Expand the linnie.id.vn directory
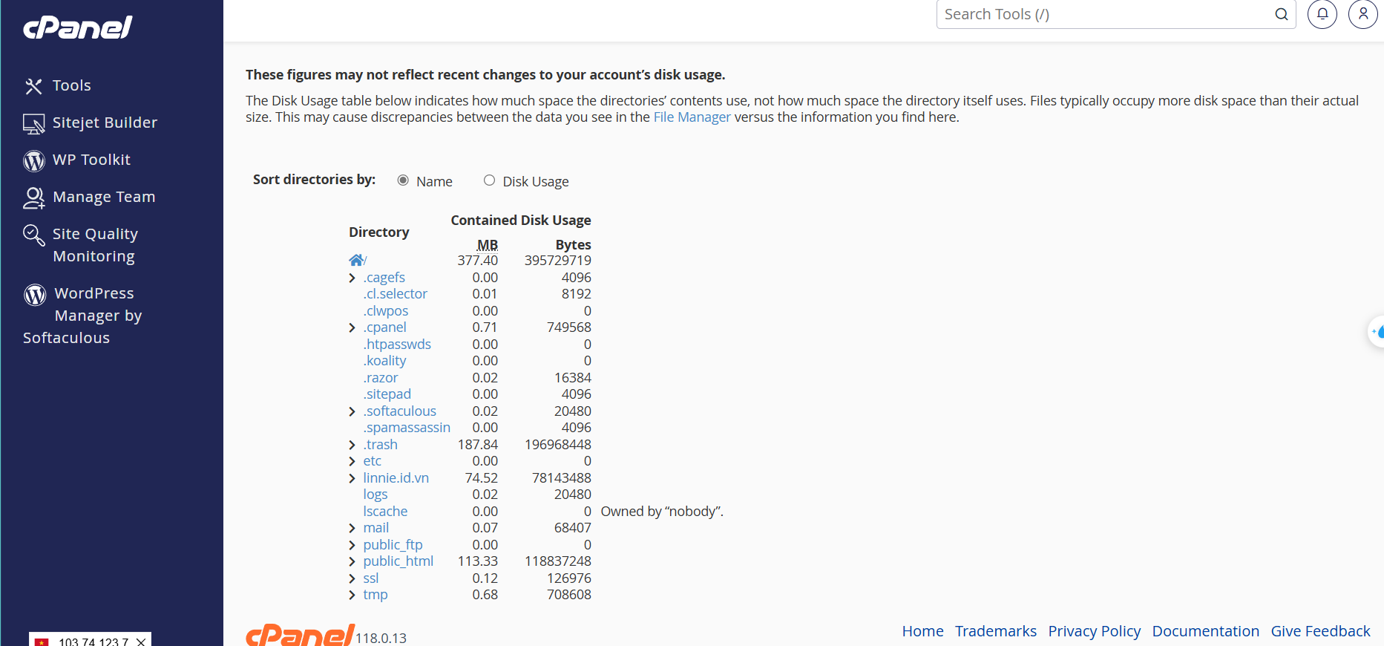1384x646 pixels. coord(352,478)
